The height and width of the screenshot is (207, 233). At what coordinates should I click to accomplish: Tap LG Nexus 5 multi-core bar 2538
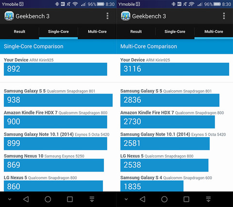click(x=165, y=165)
